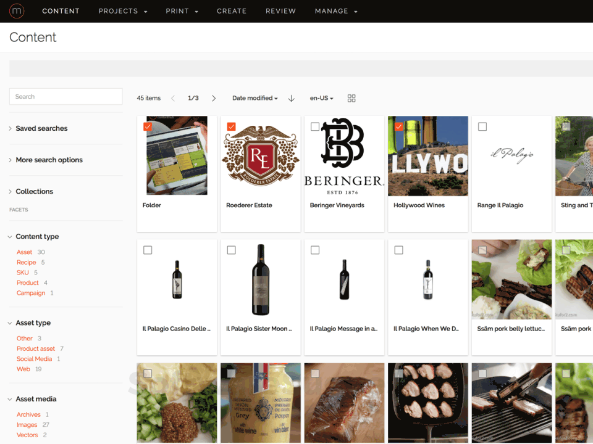Advance to page 2 using right arrow
The width and height of the screenshot is (593, 444).
point(213,97)
